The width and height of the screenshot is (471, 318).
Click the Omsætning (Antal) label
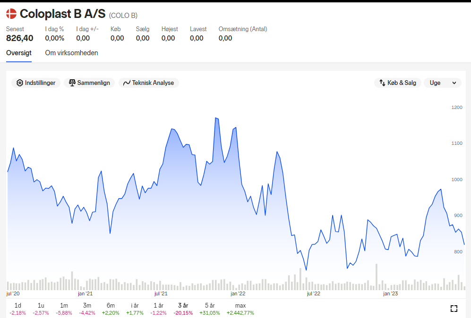coord(243,29)
